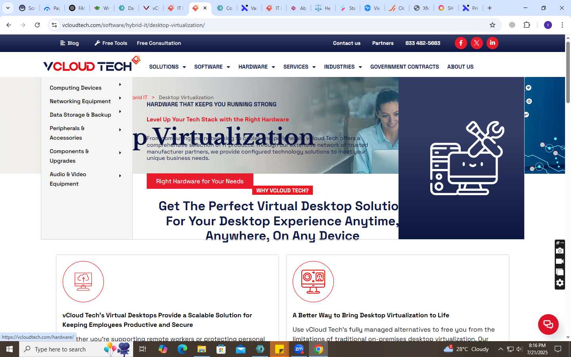Reload the page

point(37,25)
